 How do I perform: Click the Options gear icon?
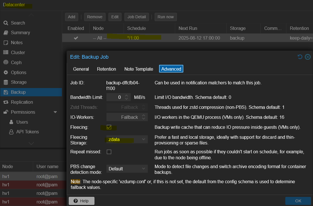6,73
